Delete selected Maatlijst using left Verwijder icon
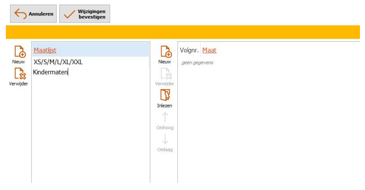 point(18,74)
